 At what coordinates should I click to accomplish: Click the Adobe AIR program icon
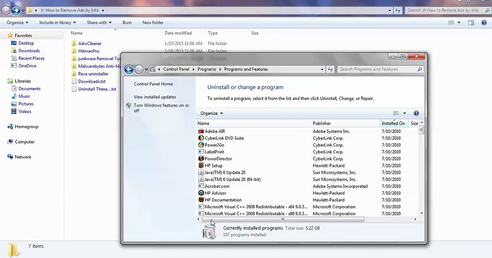(201, 131)
